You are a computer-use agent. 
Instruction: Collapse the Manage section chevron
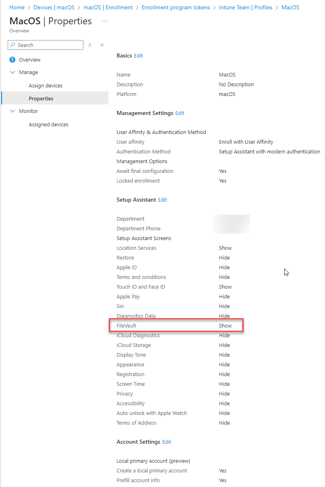pyautogui.click(x=13, y=72)
